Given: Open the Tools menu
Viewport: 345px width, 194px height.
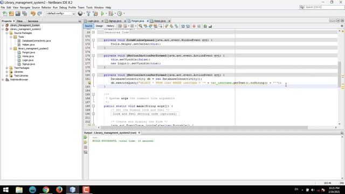Looking at the screenshot, I should point(89,8).
